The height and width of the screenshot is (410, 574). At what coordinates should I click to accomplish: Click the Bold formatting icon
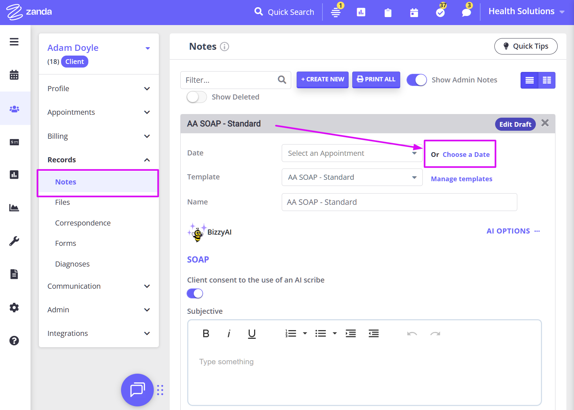(x=206, y=333)
